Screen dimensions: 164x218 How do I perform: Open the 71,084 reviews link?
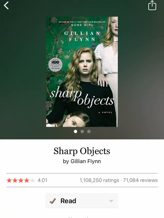point(140,180)
